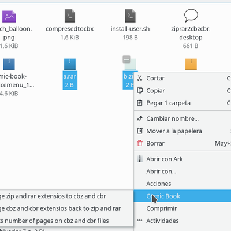Click the copy icon beside Copiar
The width and height of the screenshot is (231, 231).
(x=140, y=91)
